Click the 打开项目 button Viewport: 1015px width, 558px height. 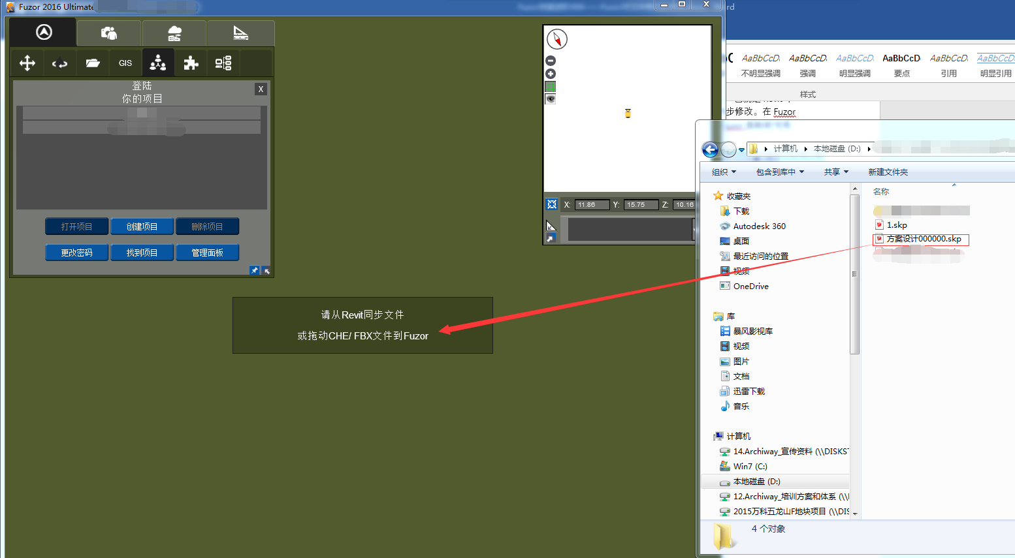point(76,226)
